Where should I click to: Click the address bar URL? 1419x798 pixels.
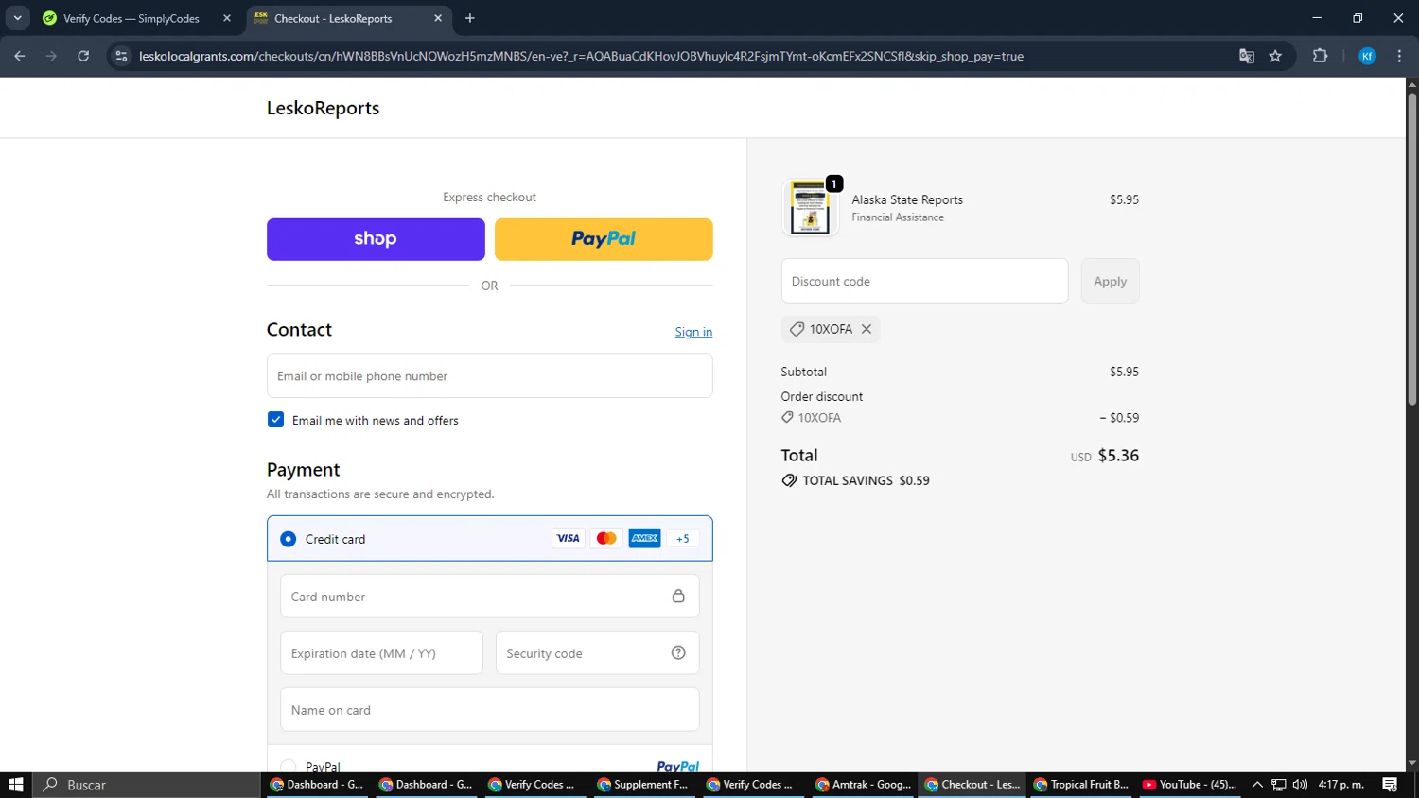tap(581, 56)
